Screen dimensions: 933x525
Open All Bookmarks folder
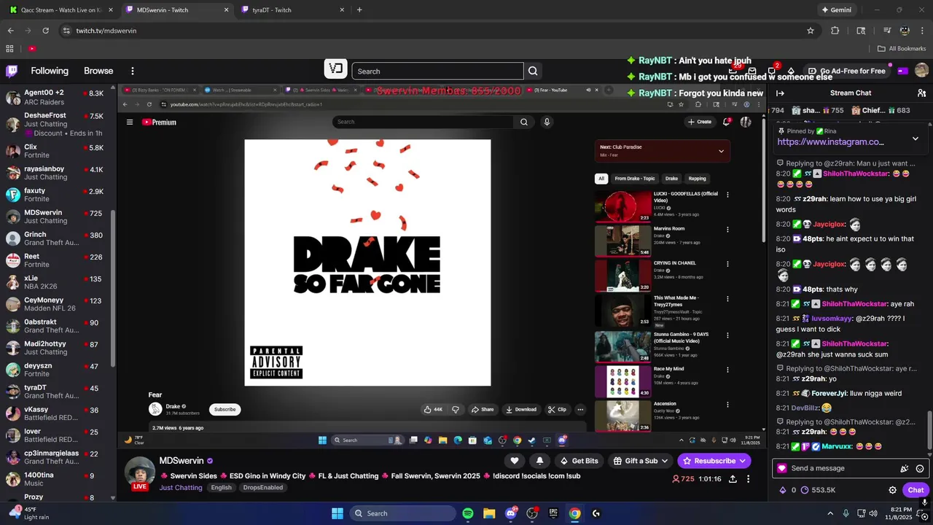(x=902, y=49)
